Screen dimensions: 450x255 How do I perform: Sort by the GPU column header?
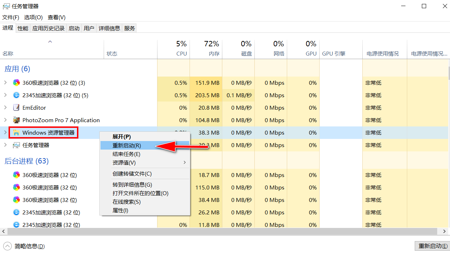[303, 50]
